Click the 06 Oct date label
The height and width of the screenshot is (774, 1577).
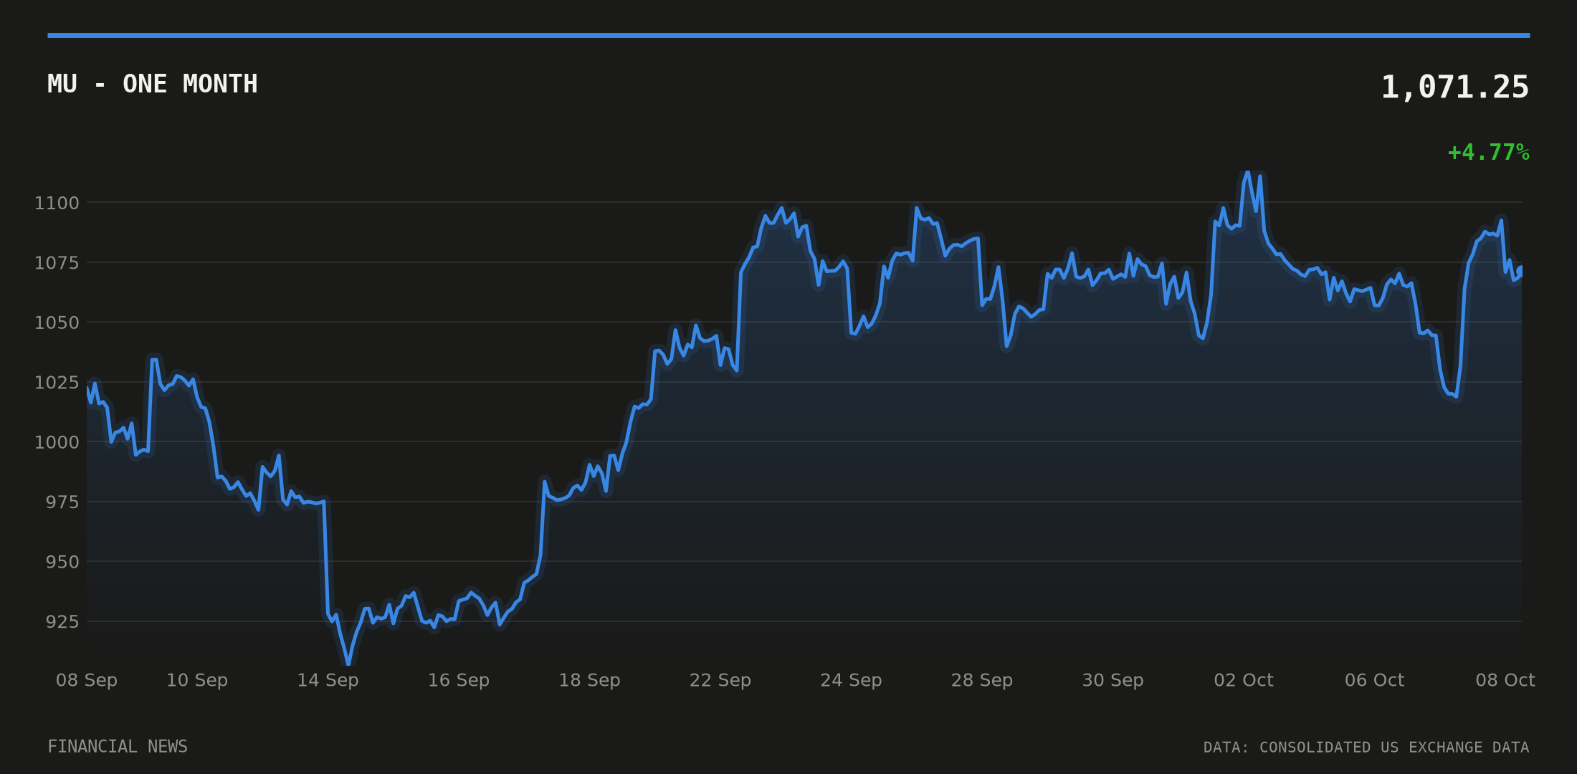pyautogui.click(x=1374, y=680)
